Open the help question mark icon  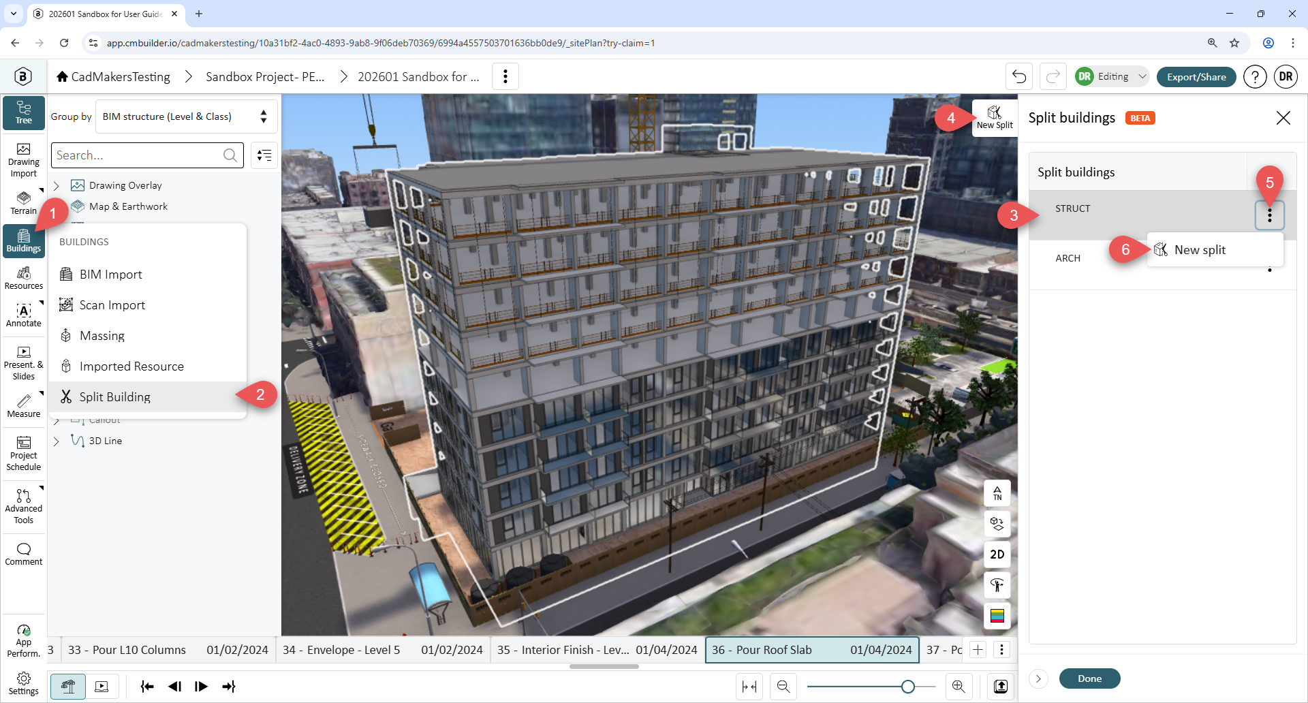point(1255,77)
